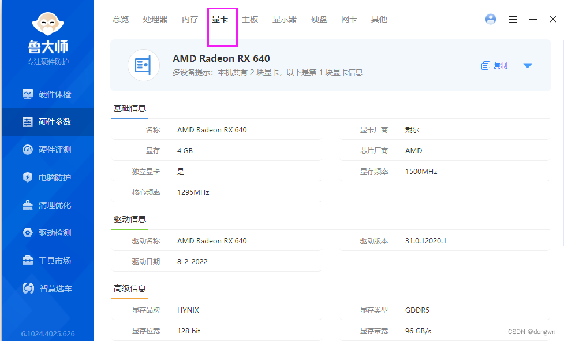Click driver version 31.0.12020.1
This screenshot has width=564, height=341.
[x=426, y=240]
